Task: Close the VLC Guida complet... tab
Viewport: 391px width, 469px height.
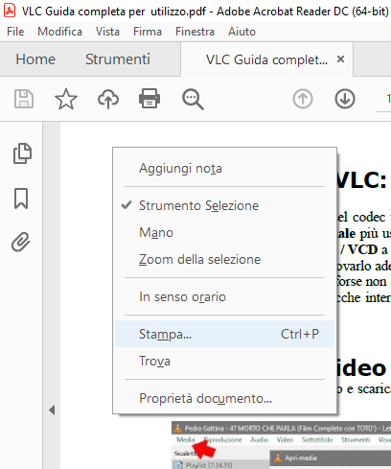Action: coord(340,59)
